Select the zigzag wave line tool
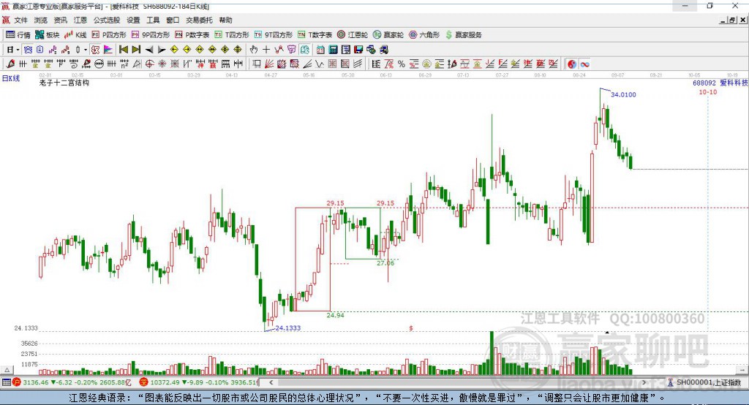Image resolution: width=749 pixels, height=405 pixels. coord(319,64)
